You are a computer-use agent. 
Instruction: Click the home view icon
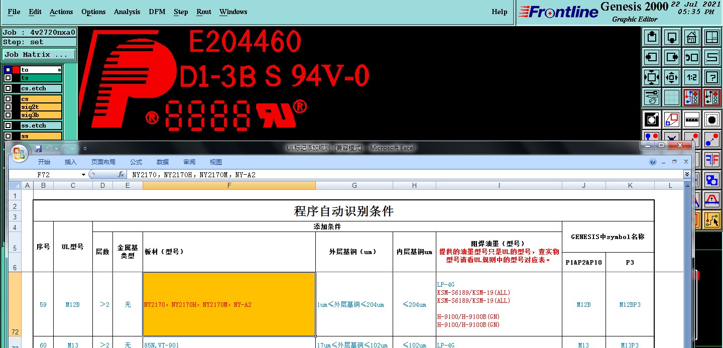point(691,37)
